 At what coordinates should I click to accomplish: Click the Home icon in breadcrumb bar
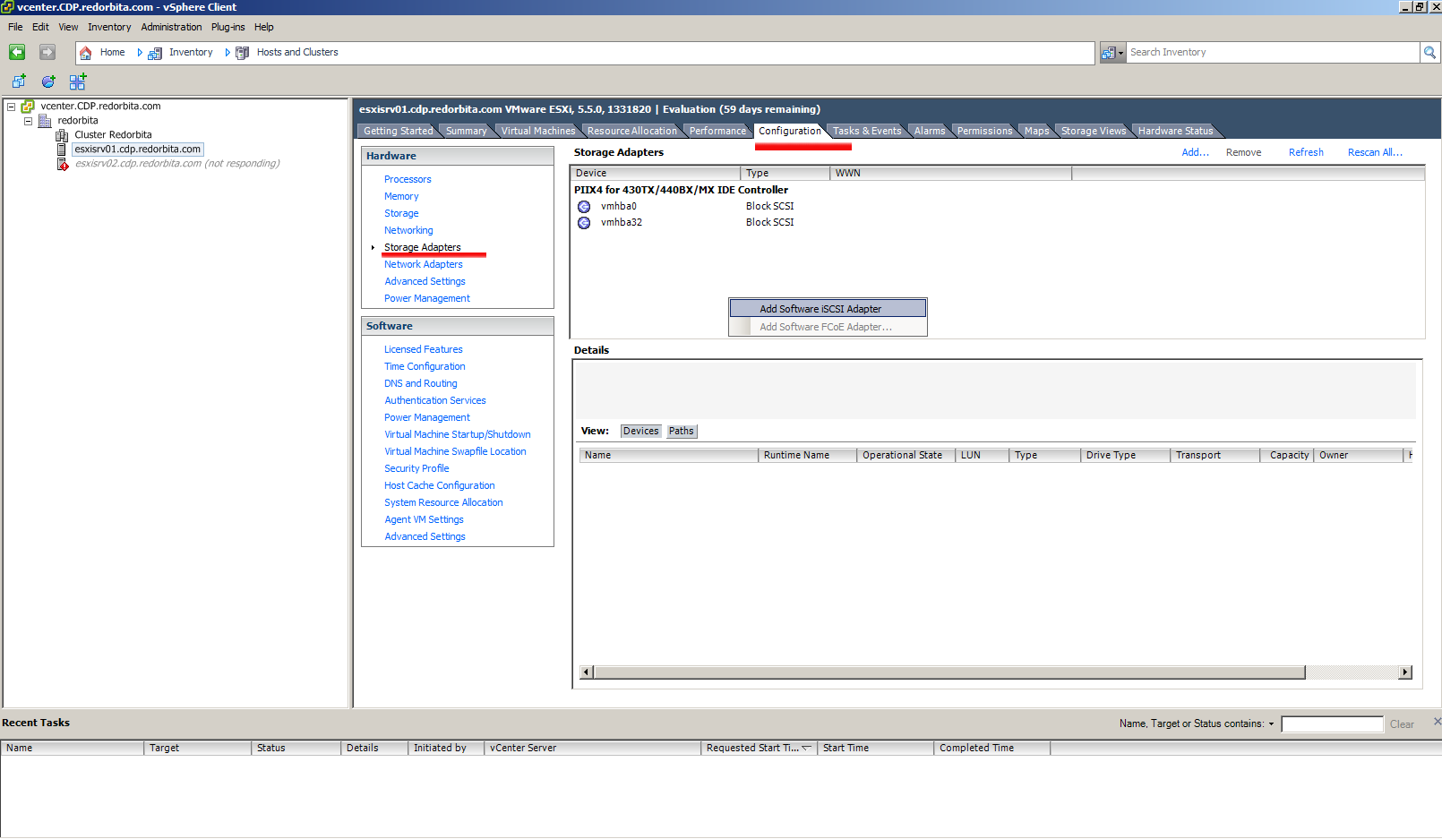coord(86,53)
